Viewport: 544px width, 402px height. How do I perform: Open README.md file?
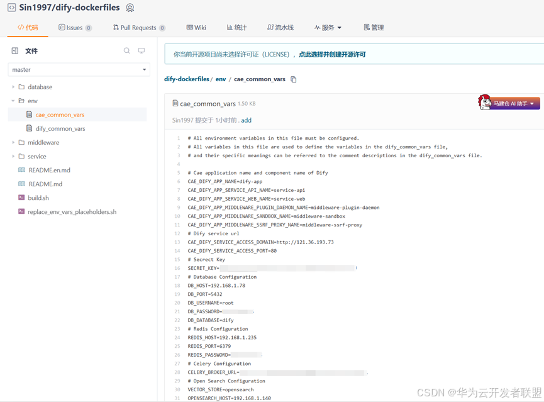(45, 184)
